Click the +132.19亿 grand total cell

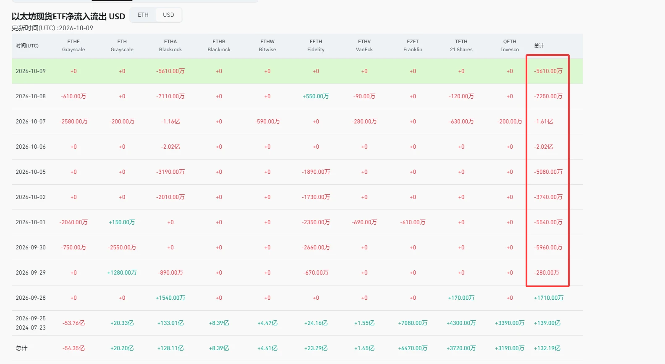coord(547,348)
